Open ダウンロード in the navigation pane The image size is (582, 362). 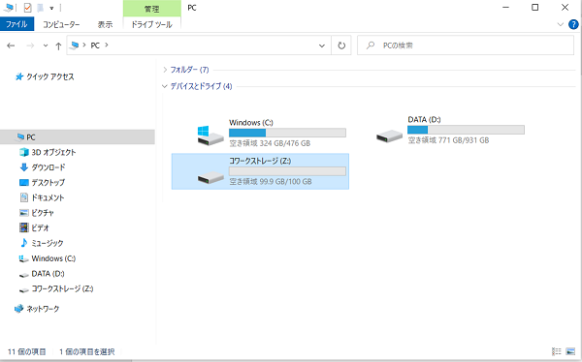coord(48,167)
